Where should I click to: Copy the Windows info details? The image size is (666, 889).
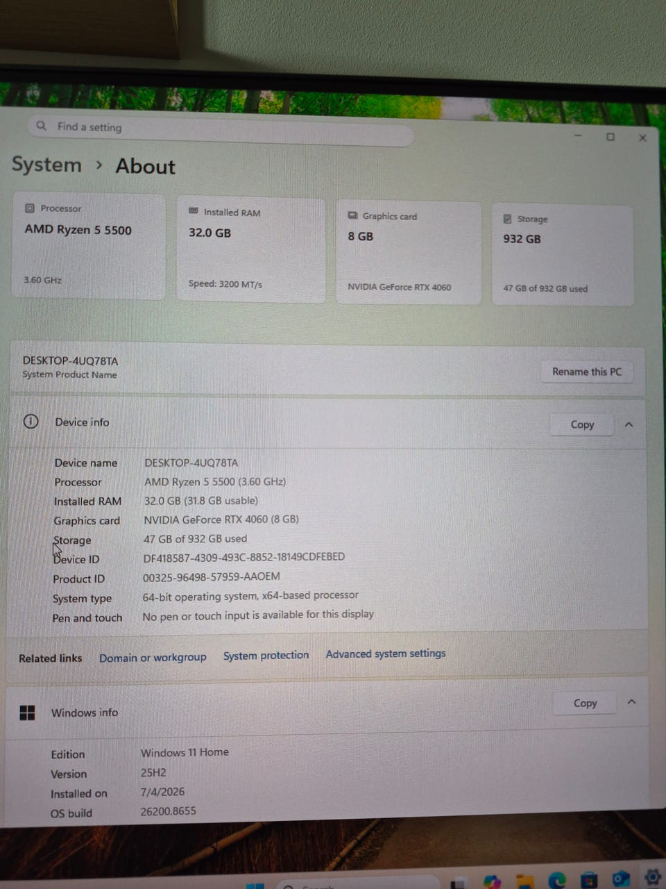[585, 703]
